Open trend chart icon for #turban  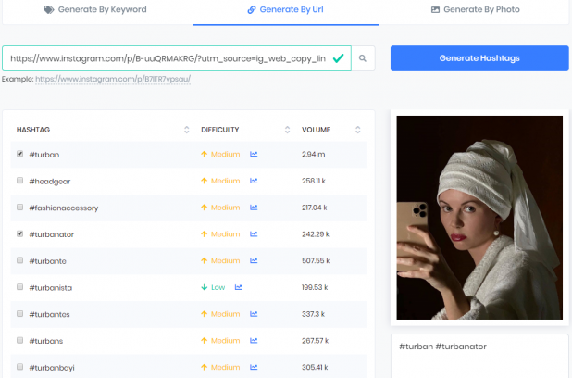254,154
